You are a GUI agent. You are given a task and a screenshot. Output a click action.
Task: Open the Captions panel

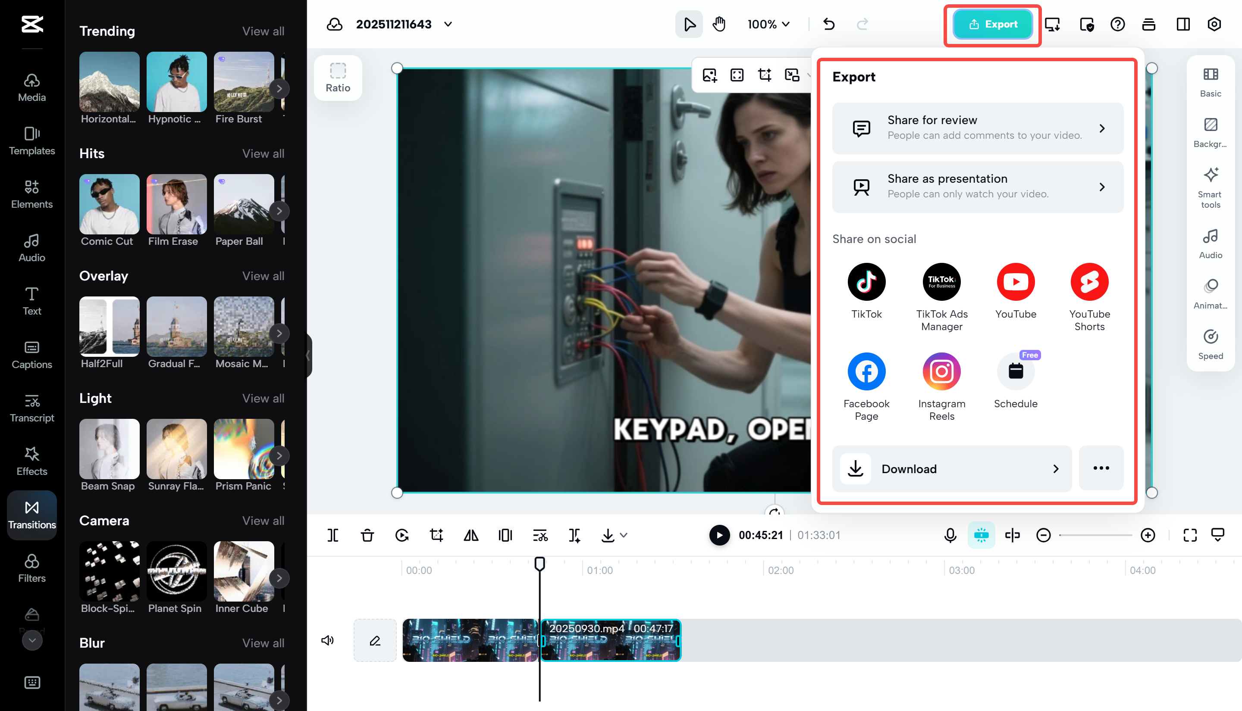31,355
